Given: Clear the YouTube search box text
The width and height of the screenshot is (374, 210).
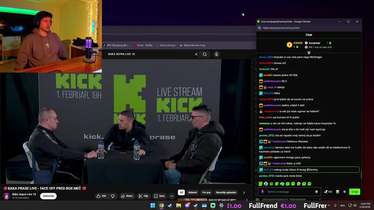Looking at the screenshot, I should click(x=196, y=54).
